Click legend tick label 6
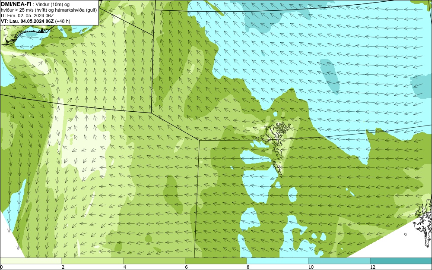Screen dimensions: 432x270 (x=187, y=267)
